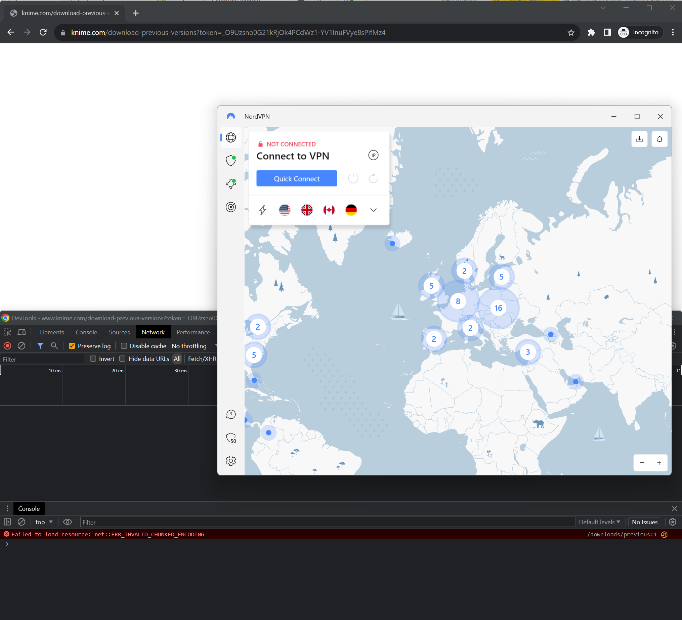The height and width of the screenshot is (620, 682).
Task: Clear the console output icon
Action: 21,522
